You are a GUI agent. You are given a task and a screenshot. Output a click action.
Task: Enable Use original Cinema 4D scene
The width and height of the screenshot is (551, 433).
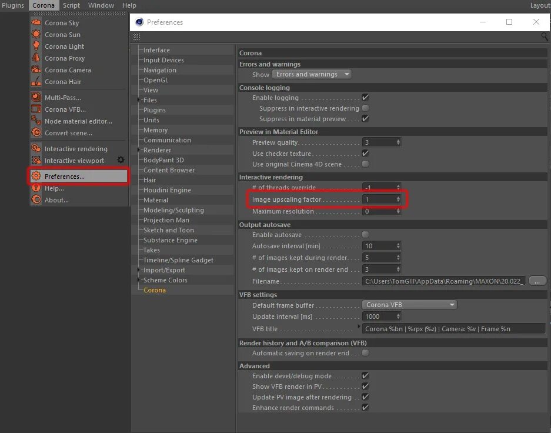365,164
